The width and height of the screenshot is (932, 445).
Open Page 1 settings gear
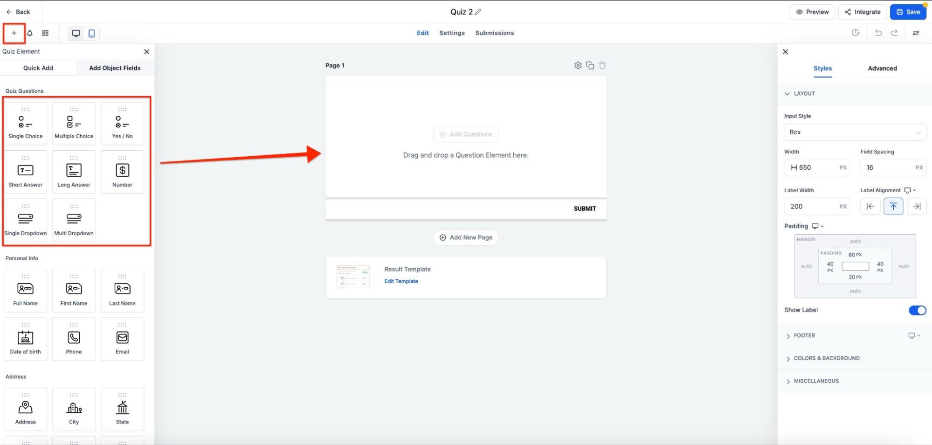coord(578,65)
